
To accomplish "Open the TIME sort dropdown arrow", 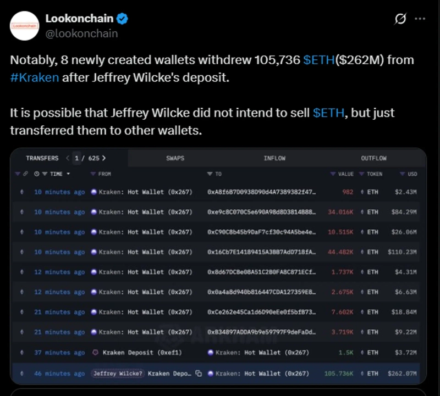I will click(68, 174).
